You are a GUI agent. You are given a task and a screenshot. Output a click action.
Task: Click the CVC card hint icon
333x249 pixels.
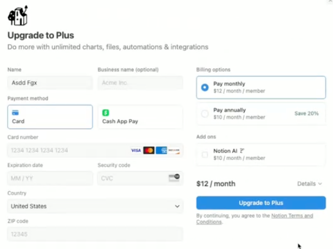pyautogui.click(x=174, y=178)
